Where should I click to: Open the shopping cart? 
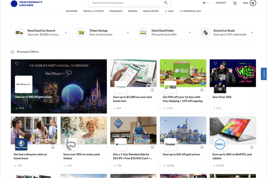click(235, 3)
